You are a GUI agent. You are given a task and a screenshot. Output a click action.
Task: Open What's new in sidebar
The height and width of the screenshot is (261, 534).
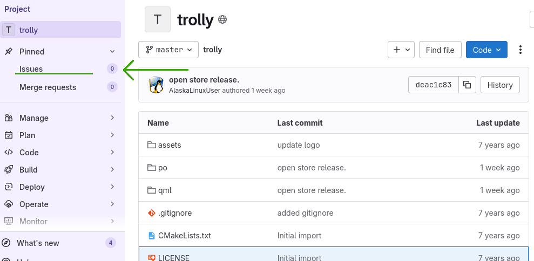(x=38, y=243)
